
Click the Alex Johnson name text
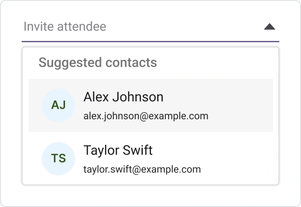tap(123, 97)
